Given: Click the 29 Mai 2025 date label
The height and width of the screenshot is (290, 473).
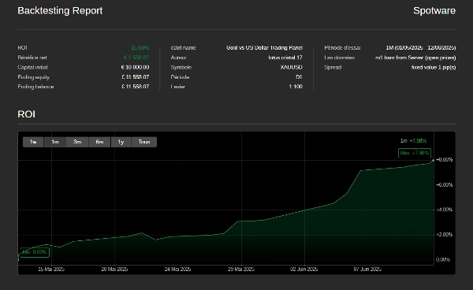Looking at the screenshot, I should click(x=240, y=270).
